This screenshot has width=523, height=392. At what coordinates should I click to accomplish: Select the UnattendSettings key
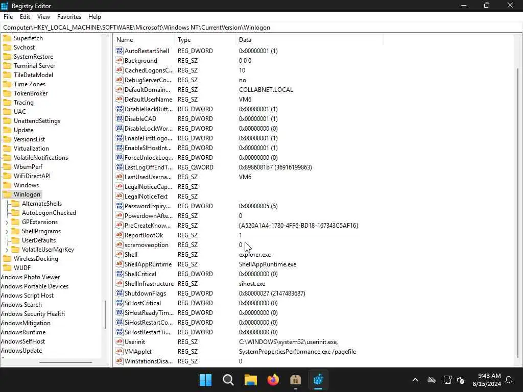(37, 121)
